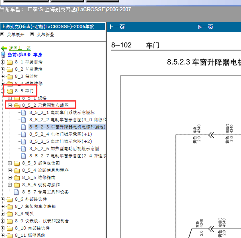Click folder icon of 8_5_5 维修指南
Screen dimensions: 241x238
coord(17,178)
